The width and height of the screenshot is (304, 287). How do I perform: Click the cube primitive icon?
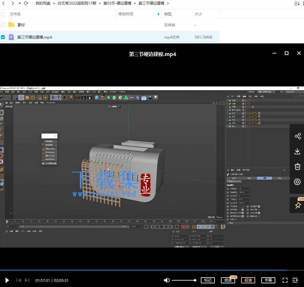pyautogui.click(x=97, y=98)
